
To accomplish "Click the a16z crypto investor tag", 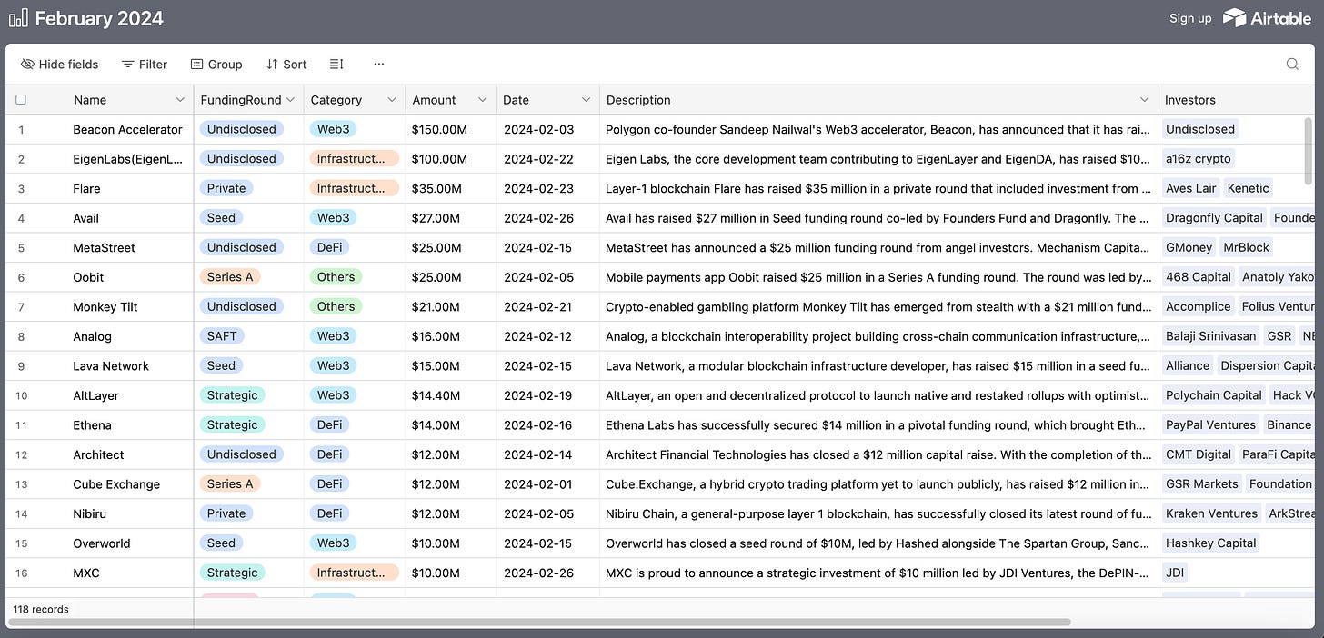I will coord(1198,158).
